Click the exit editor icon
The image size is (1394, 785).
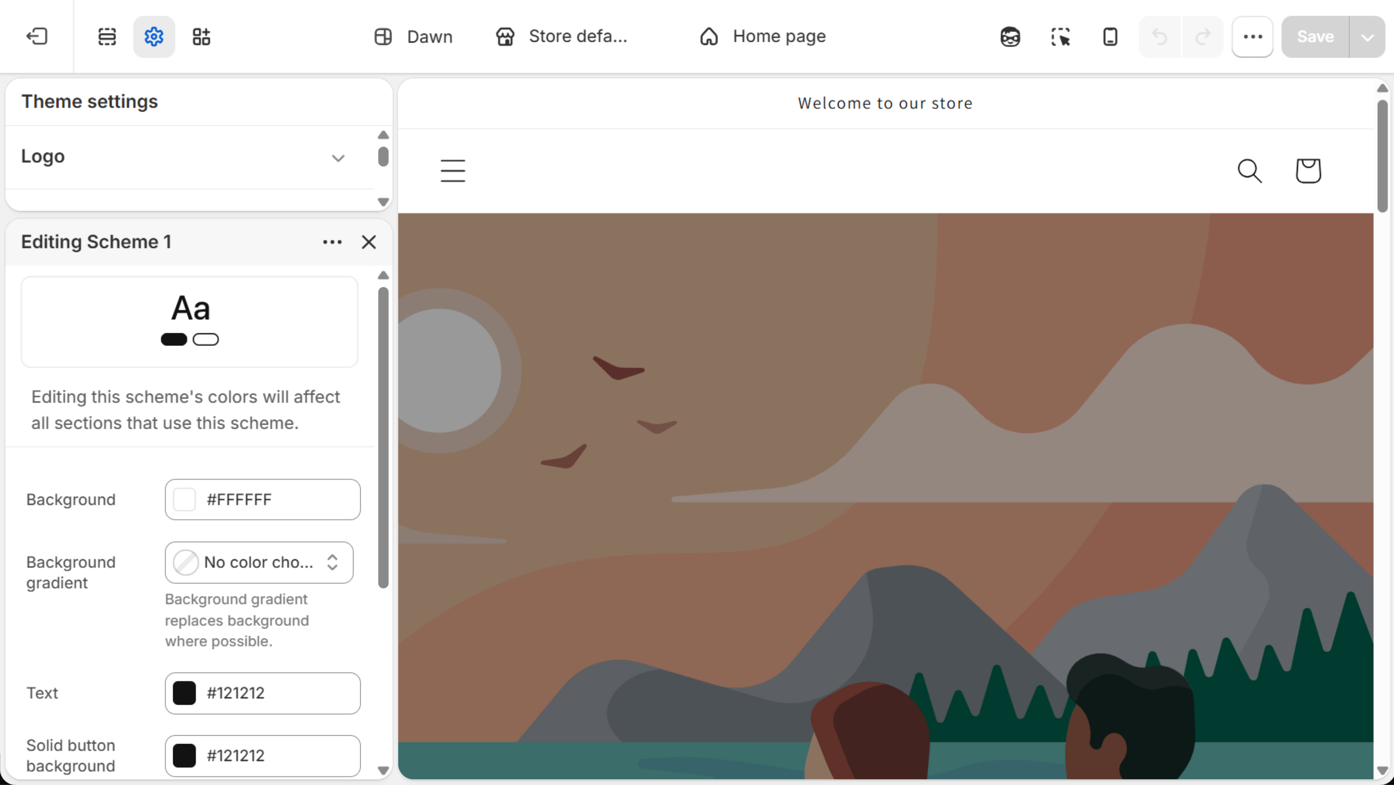click(37, 37)
